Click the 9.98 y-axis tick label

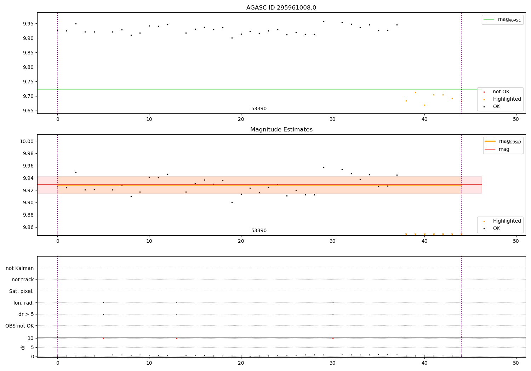(28, 153)
